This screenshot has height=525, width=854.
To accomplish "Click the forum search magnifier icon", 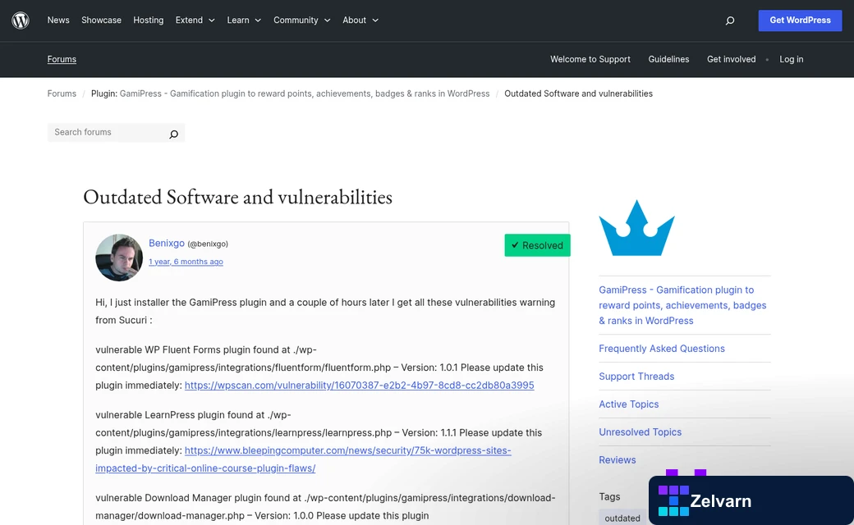I will (173, 134).
